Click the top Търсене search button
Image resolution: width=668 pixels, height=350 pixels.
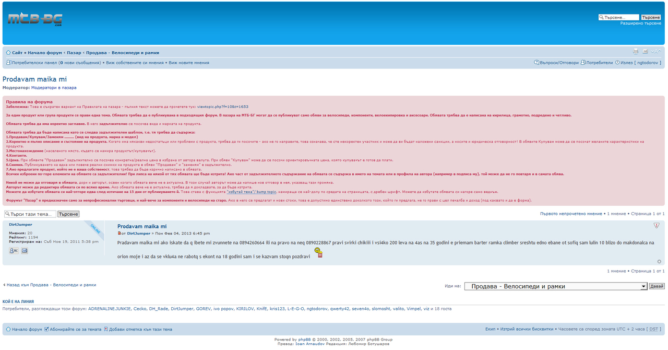(650, 17)
